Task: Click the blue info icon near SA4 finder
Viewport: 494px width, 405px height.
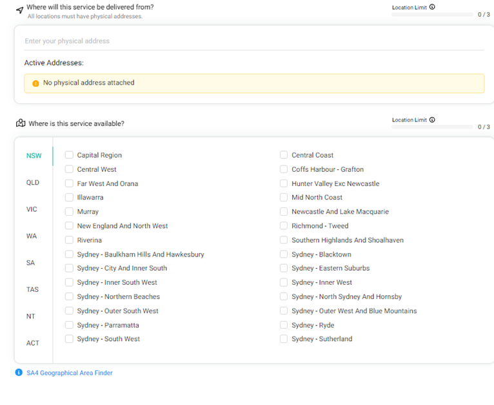Action: pos(19,373)
